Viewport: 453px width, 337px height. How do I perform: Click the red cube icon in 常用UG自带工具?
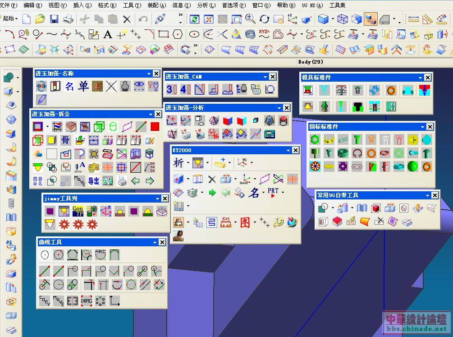coord(375,208)
